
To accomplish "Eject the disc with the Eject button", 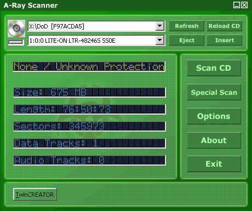I will [186, 40].
